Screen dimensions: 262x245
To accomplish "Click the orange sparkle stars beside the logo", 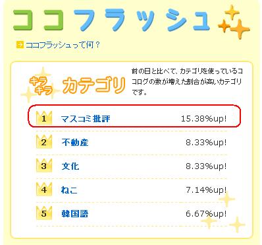I will [234, 22].
